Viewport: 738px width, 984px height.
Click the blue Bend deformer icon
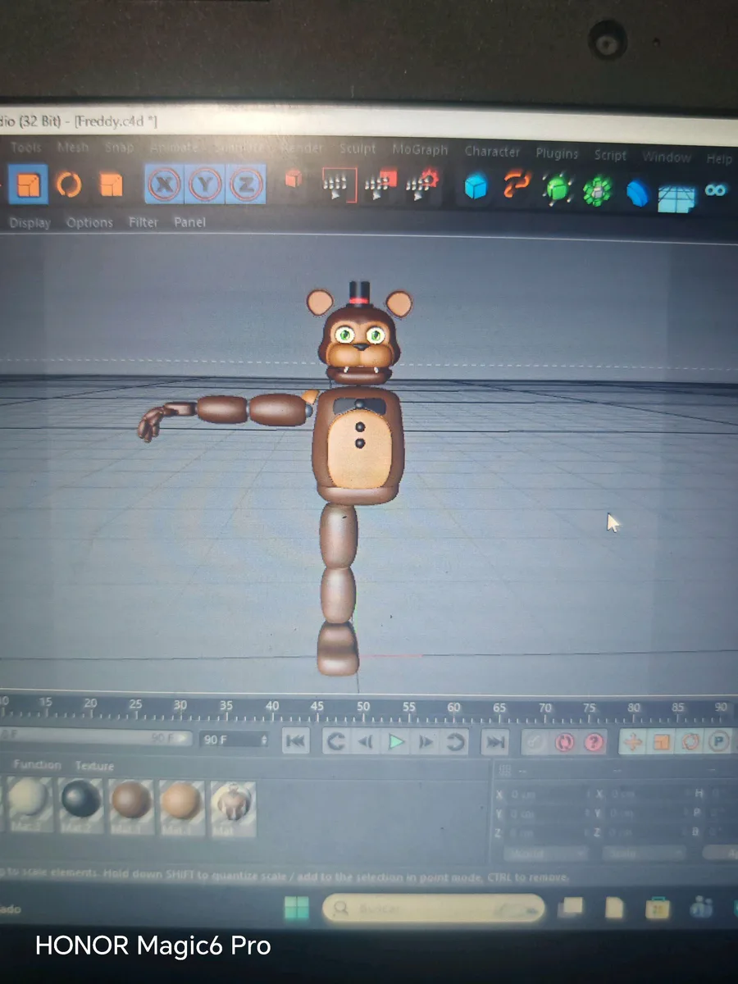click(637, 194)
